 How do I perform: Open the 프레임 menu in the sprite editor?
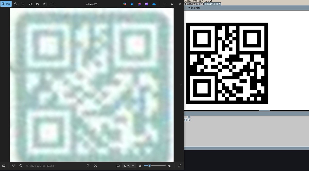point(188,1)
